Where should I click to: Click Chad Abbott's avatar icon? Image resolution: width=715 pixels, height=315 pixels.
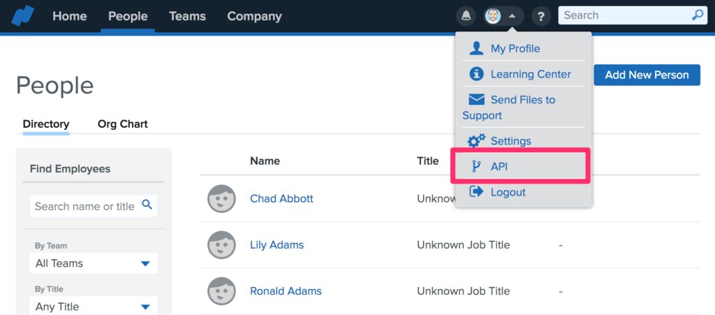click(x=221, y=199)
